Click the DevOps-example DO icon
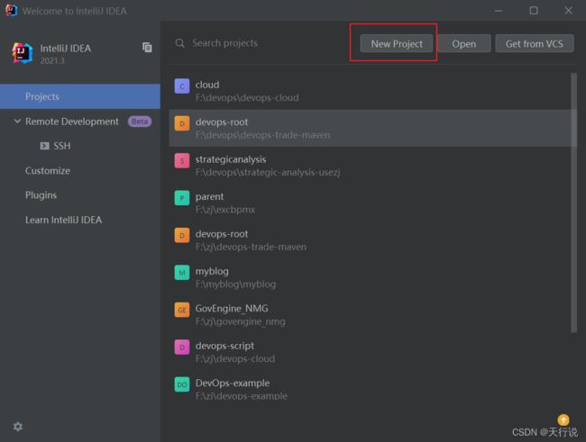The image size is (586, 442). (x=182, y=384)
